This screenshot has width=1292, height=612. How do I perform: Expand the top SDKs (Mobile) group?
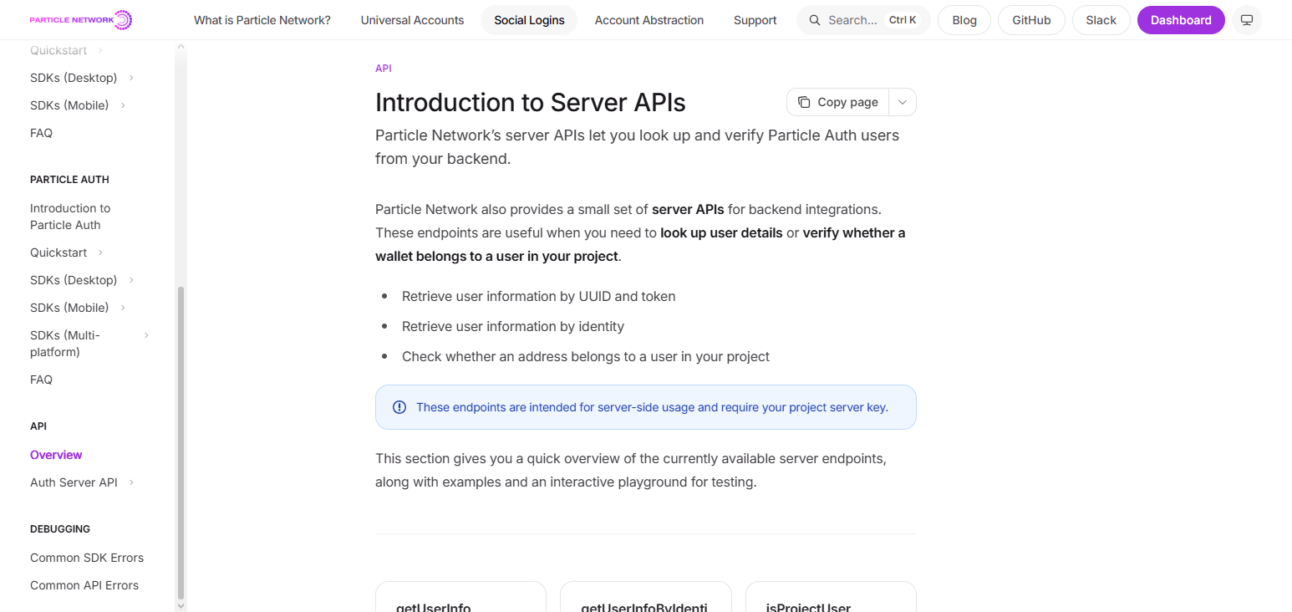(x=123, y=105)
